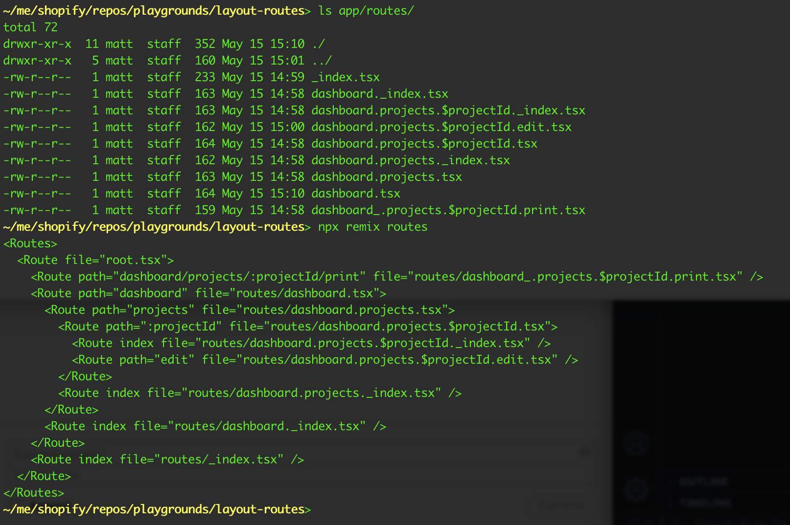This screenshot has width=790, height=525.
Task: Select the :projectId Route entry
Action: coord(307,326)
